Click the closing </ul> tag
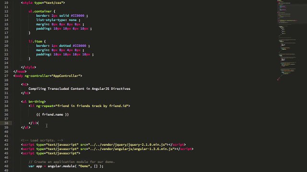Screen dimensions: 307x172 pyautogui.click(x=25, y=128)
